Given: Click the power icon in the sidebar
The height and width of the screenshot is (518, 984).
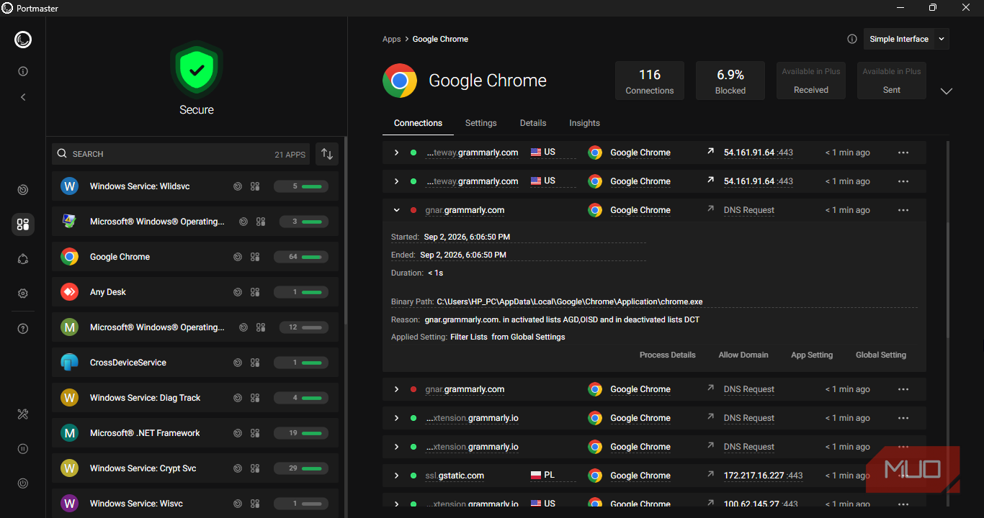Looking at the screenshot, I should pos(22,483).
